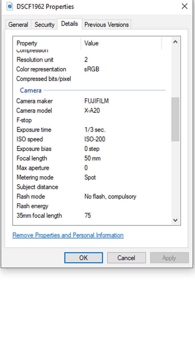
Task: Click the vertical scrollbar thumb
Action: point(175,119)
